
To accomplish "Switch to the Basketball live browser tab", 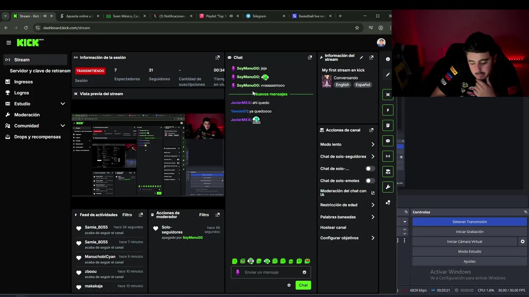I will pyautogui.click(x=312, y=16).
